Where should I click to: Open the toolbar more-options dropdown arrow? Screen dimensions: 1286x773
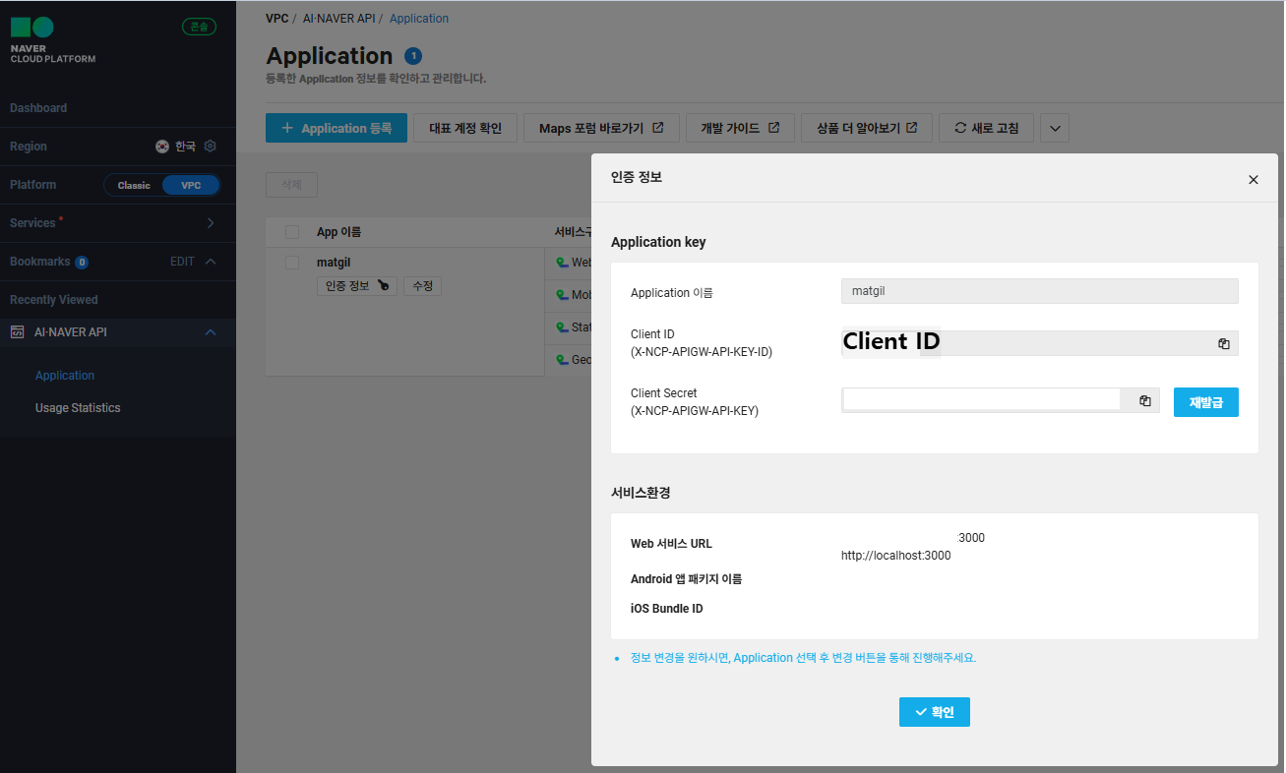click(x=1055, y=128)
